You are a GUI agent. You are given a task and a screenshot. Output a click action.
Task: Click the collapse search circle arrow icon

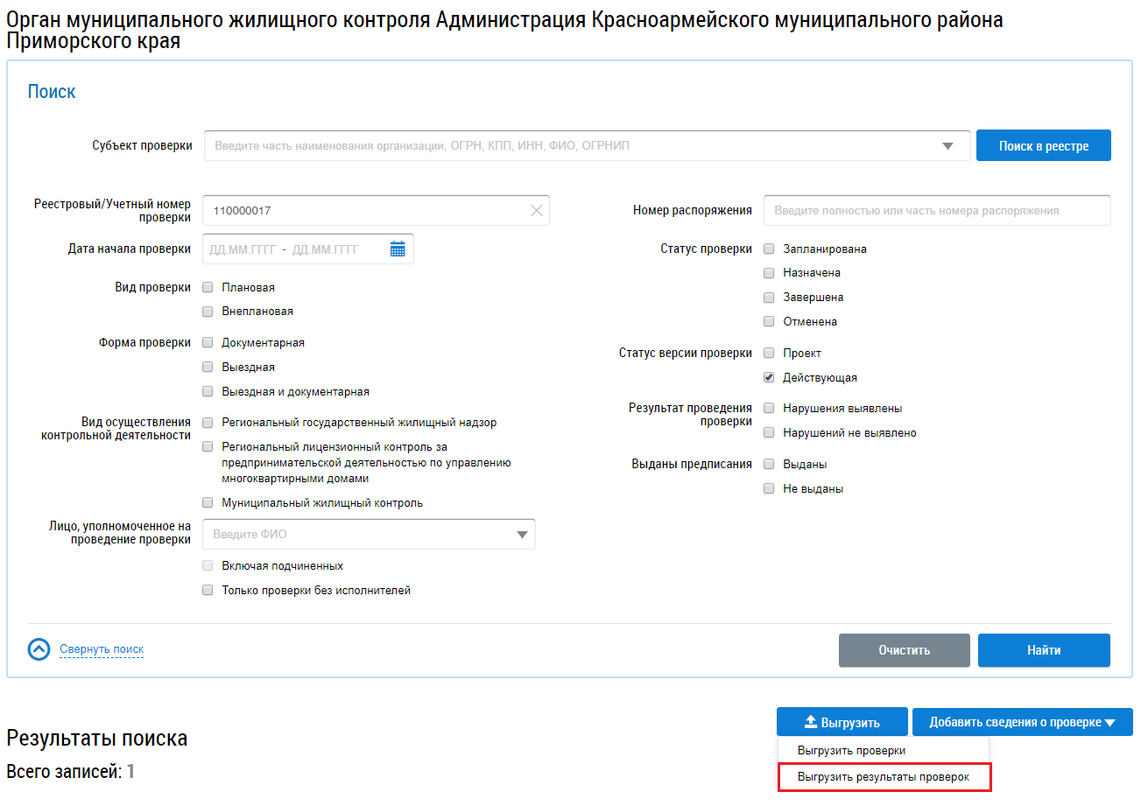[x=39, y=649]
